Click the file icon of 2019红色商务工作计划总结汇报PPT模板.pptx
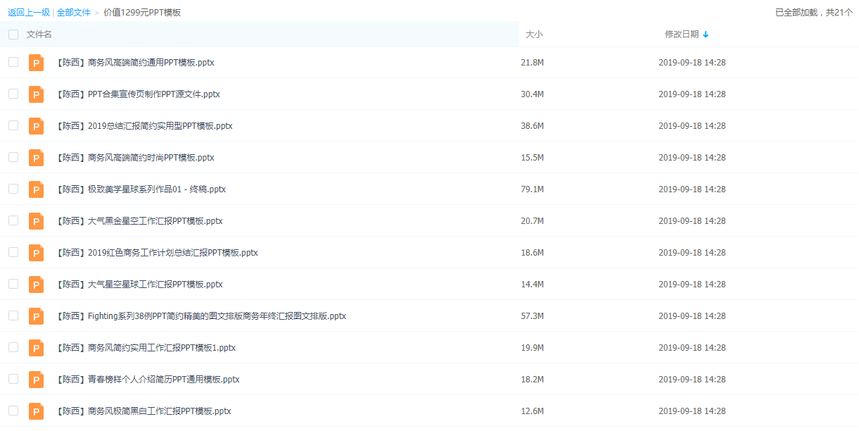859x431 pixels. tap(36, 253)
